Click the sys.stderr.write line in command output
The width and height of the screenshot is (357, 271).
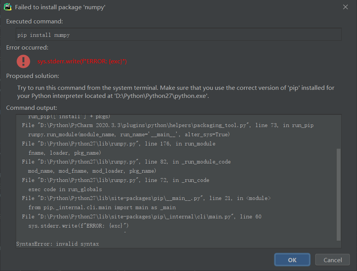(x=78, y=226)
